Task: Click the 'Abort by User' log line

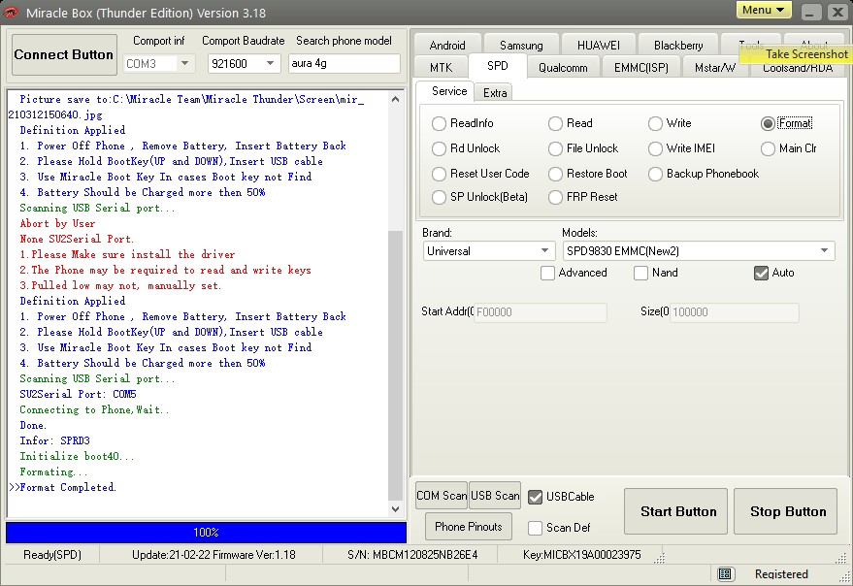Action: [57, 223]
